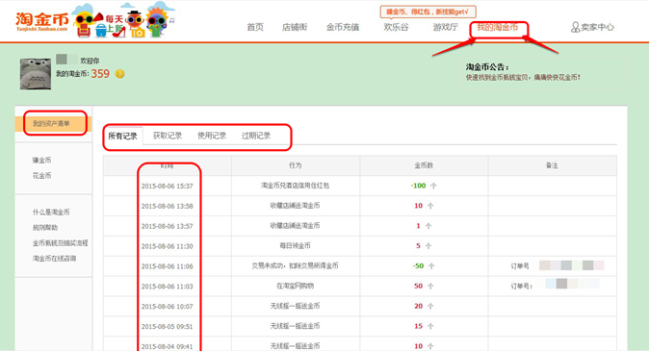
Task: Click the timestamp 2015-08-04 09:41
Action: click(168, 346)
